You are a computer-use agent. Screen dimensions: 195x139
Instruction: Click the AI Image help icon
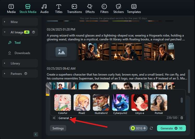coord(34,32)
